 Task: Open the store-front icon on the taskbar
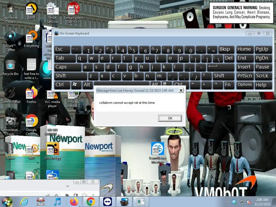point(41,202)
